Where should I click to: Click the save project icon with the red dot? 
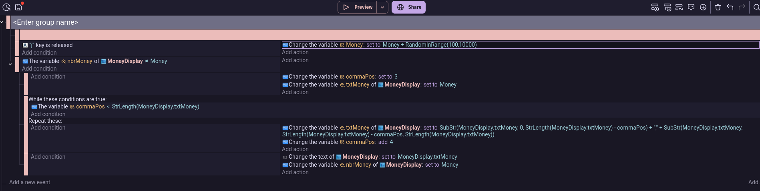click(x=19, y=7)
